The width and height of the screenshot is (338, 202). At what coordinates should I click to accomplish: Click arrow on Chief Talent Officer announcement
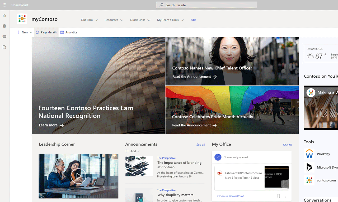[215, 77]
